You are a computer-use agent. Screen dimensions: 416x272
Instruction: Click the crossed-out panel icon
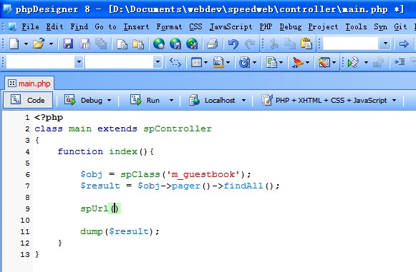[324, 62]
